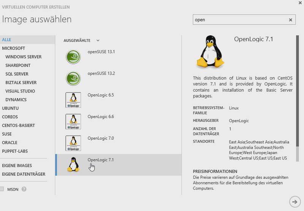
Task: Open EIGENE IMAGES section
Action: pyautogui.click(x=17, y=166)
